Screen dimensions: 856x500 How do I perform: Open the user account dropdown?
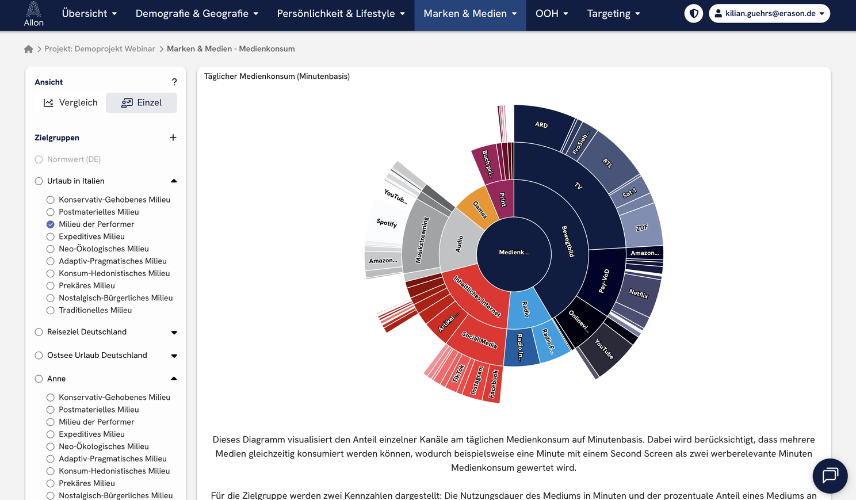click(769, 13)
